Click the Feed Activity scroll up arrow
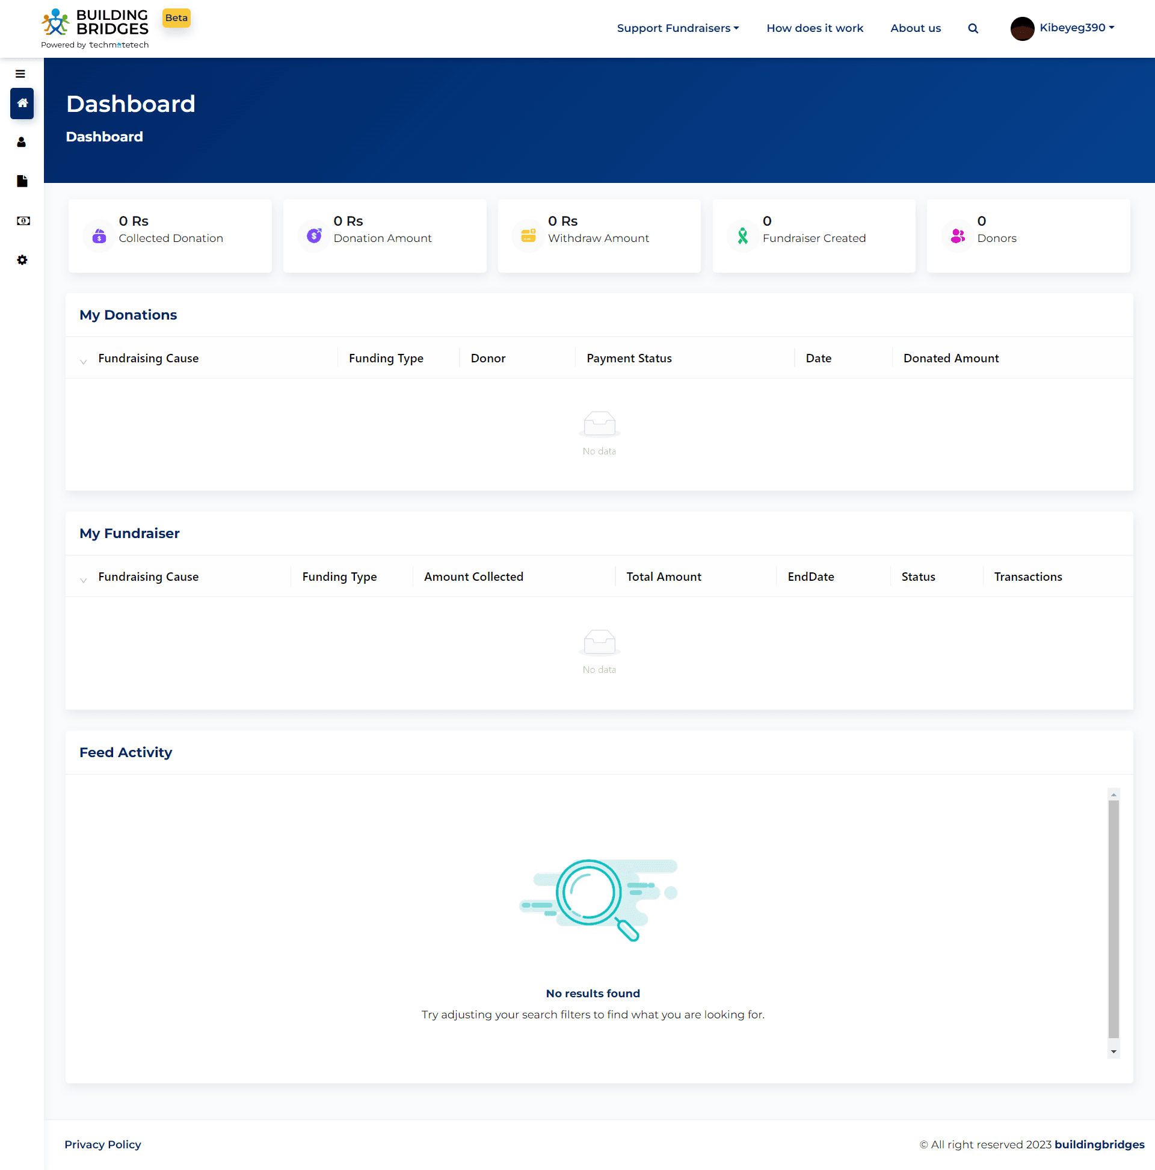 1113,794
